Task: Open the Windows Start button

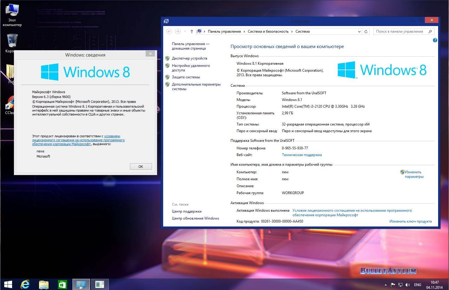Action: 8,284
